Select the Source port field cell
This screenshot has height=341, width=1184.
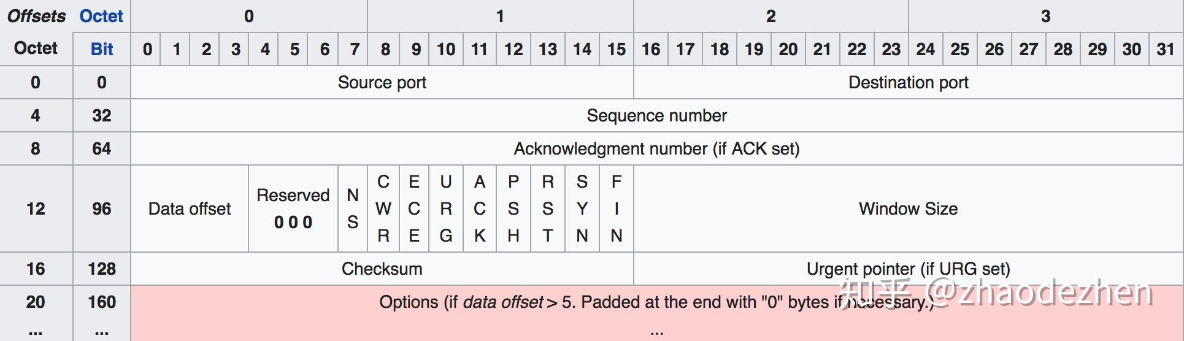pyautogui.click(x=382, y=83)
